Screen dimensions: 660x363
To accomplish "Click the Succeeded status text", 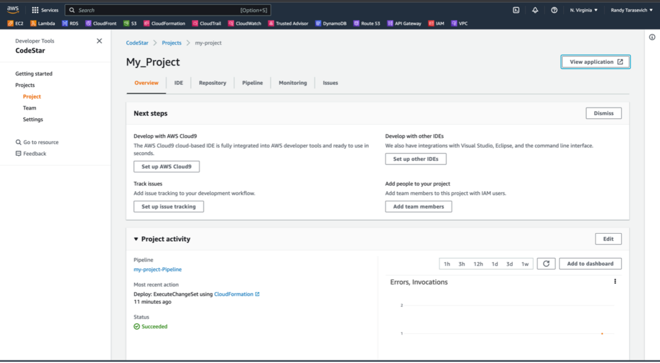I will tap(155, 326).
